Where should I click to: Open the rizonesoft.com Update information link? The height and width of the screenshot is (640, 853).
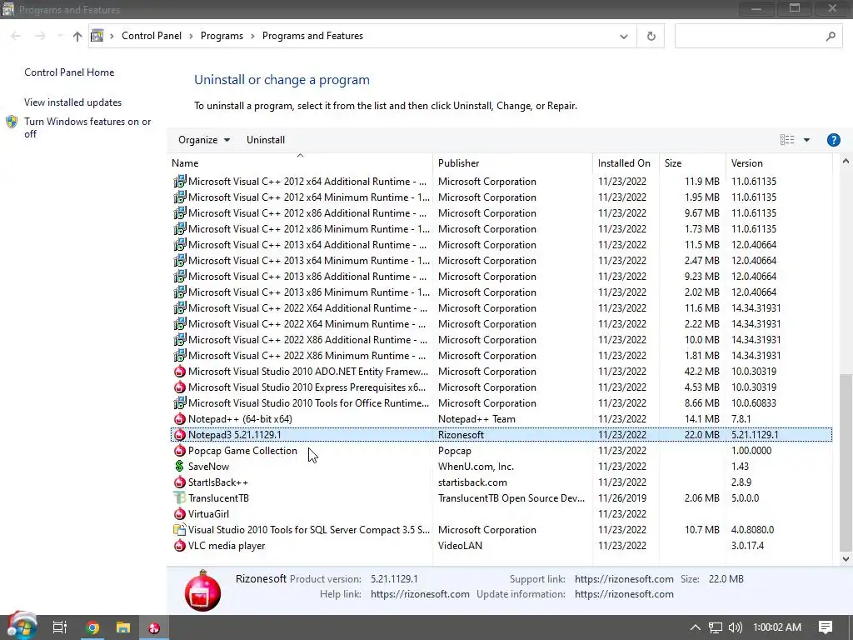(624, 594)
